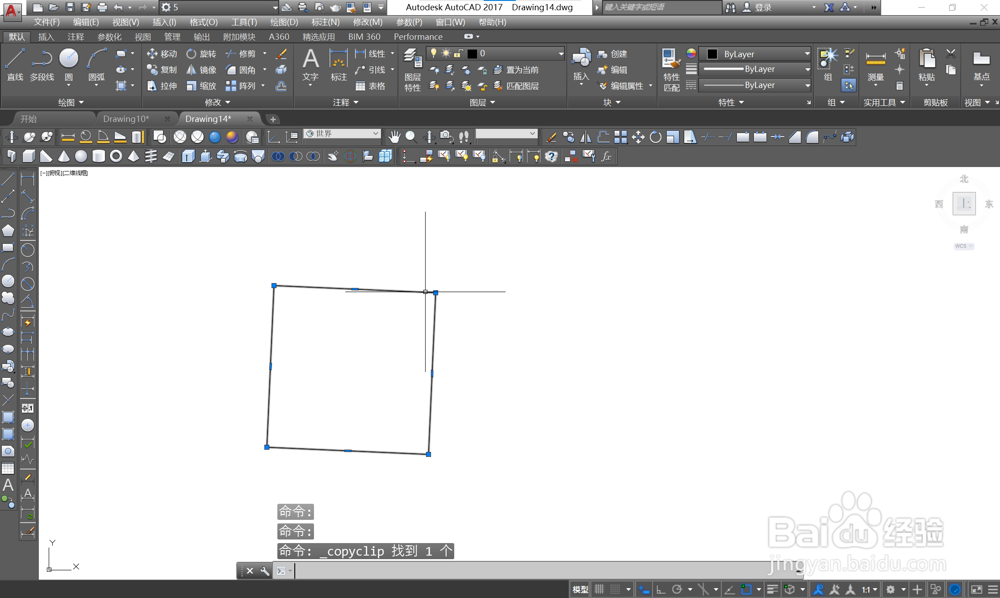Click the fx parameters manager icon
The image size is (1000, 598).
[x=606, y=156]
